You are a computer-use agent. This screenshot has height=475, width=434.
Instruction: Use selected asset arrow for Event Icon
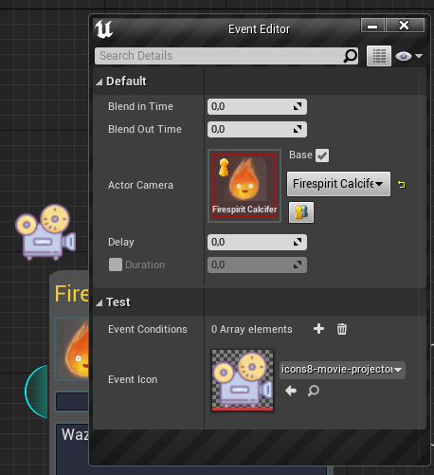[291, 391]
